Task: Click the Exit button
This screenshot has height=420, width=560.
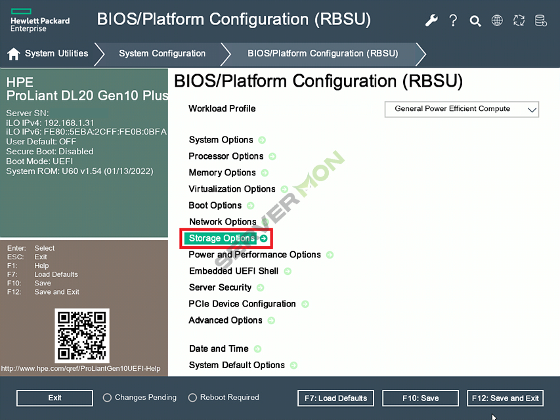Action: point(54,398)
